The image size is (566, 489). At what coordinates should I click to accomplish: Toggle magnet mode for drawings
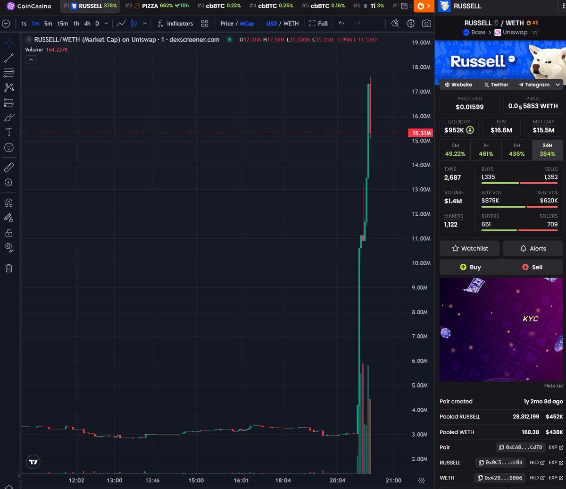(x=9, y=202)
